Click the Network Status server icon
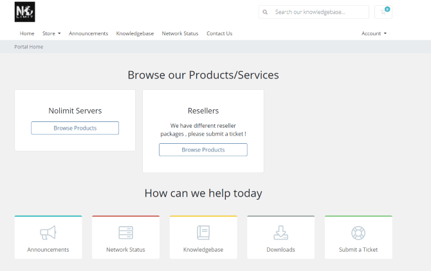This screenshot has height=271, width=431. pos(125,232)
